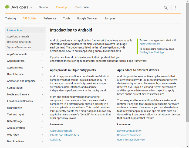Open the three-dot overflow menu icon
Screen dimensions: 189x148
[x=175, y=8]
